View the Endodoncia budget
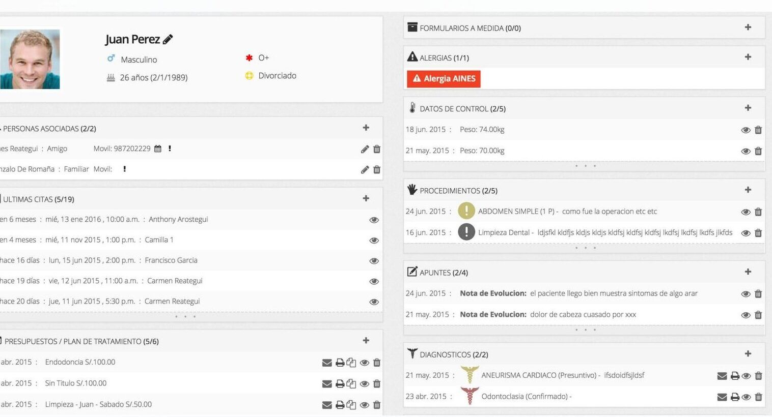 coord(365,363)
